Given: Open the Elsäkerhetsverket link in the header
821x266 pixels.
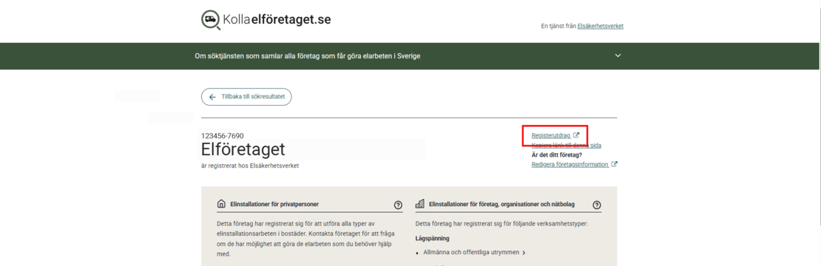Looking at the screenshot, I should 600,26.
